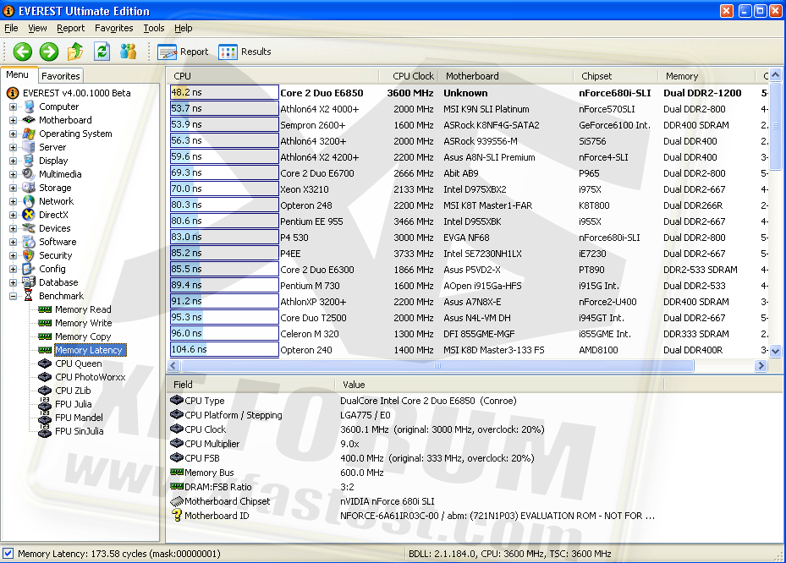Screen dimensions: 786x563
Task: Expand the Multimedia tree node
Action: [13, 174]
